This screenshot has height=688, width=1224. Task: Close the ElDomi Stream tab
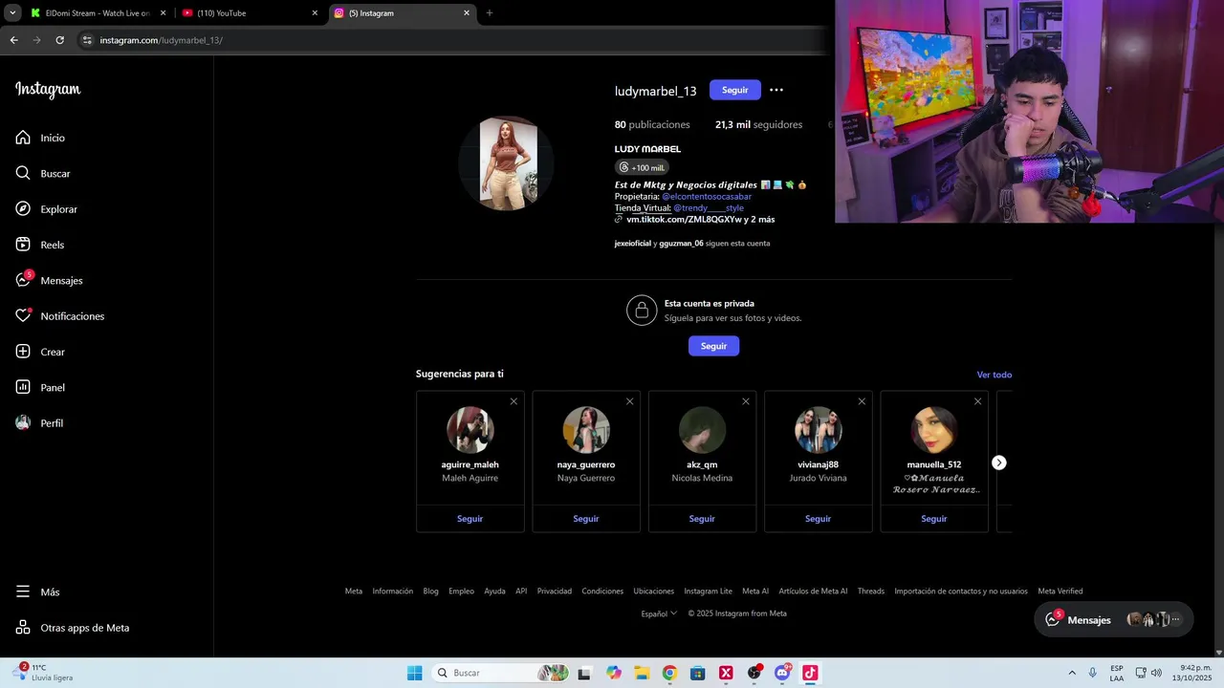(x=163, y=13)
